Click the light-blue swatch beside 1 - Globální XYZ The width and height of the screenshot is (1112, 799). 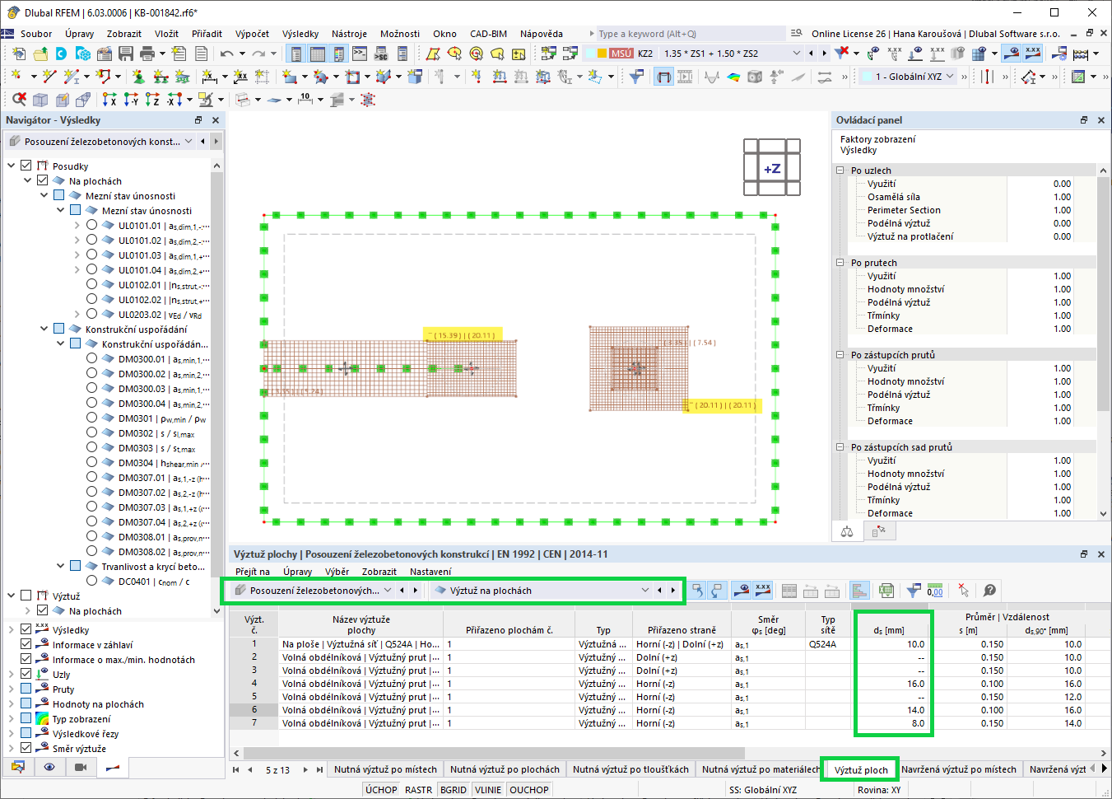(x=866, y=77)
